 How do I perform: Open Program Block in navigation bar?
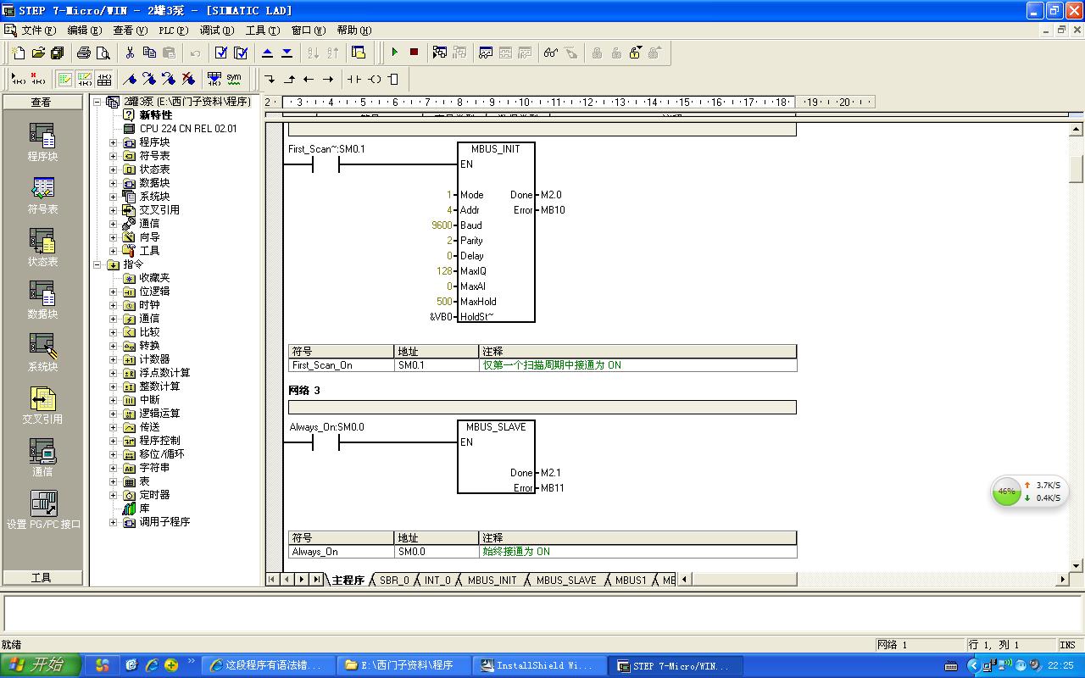point(42,142)
